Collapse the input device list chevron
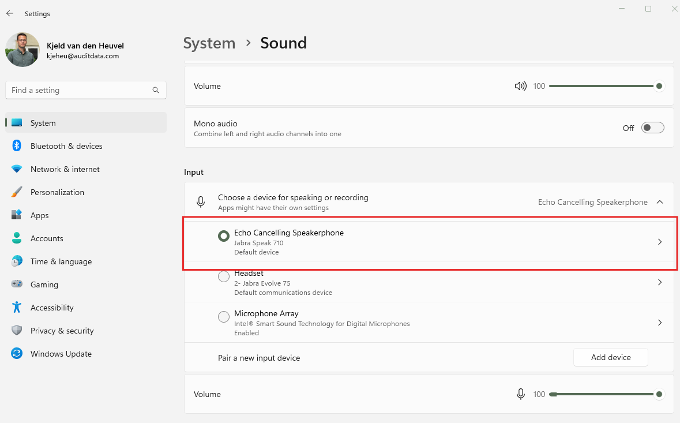Viewport: 680px width, 423px height. click(660, 202)
